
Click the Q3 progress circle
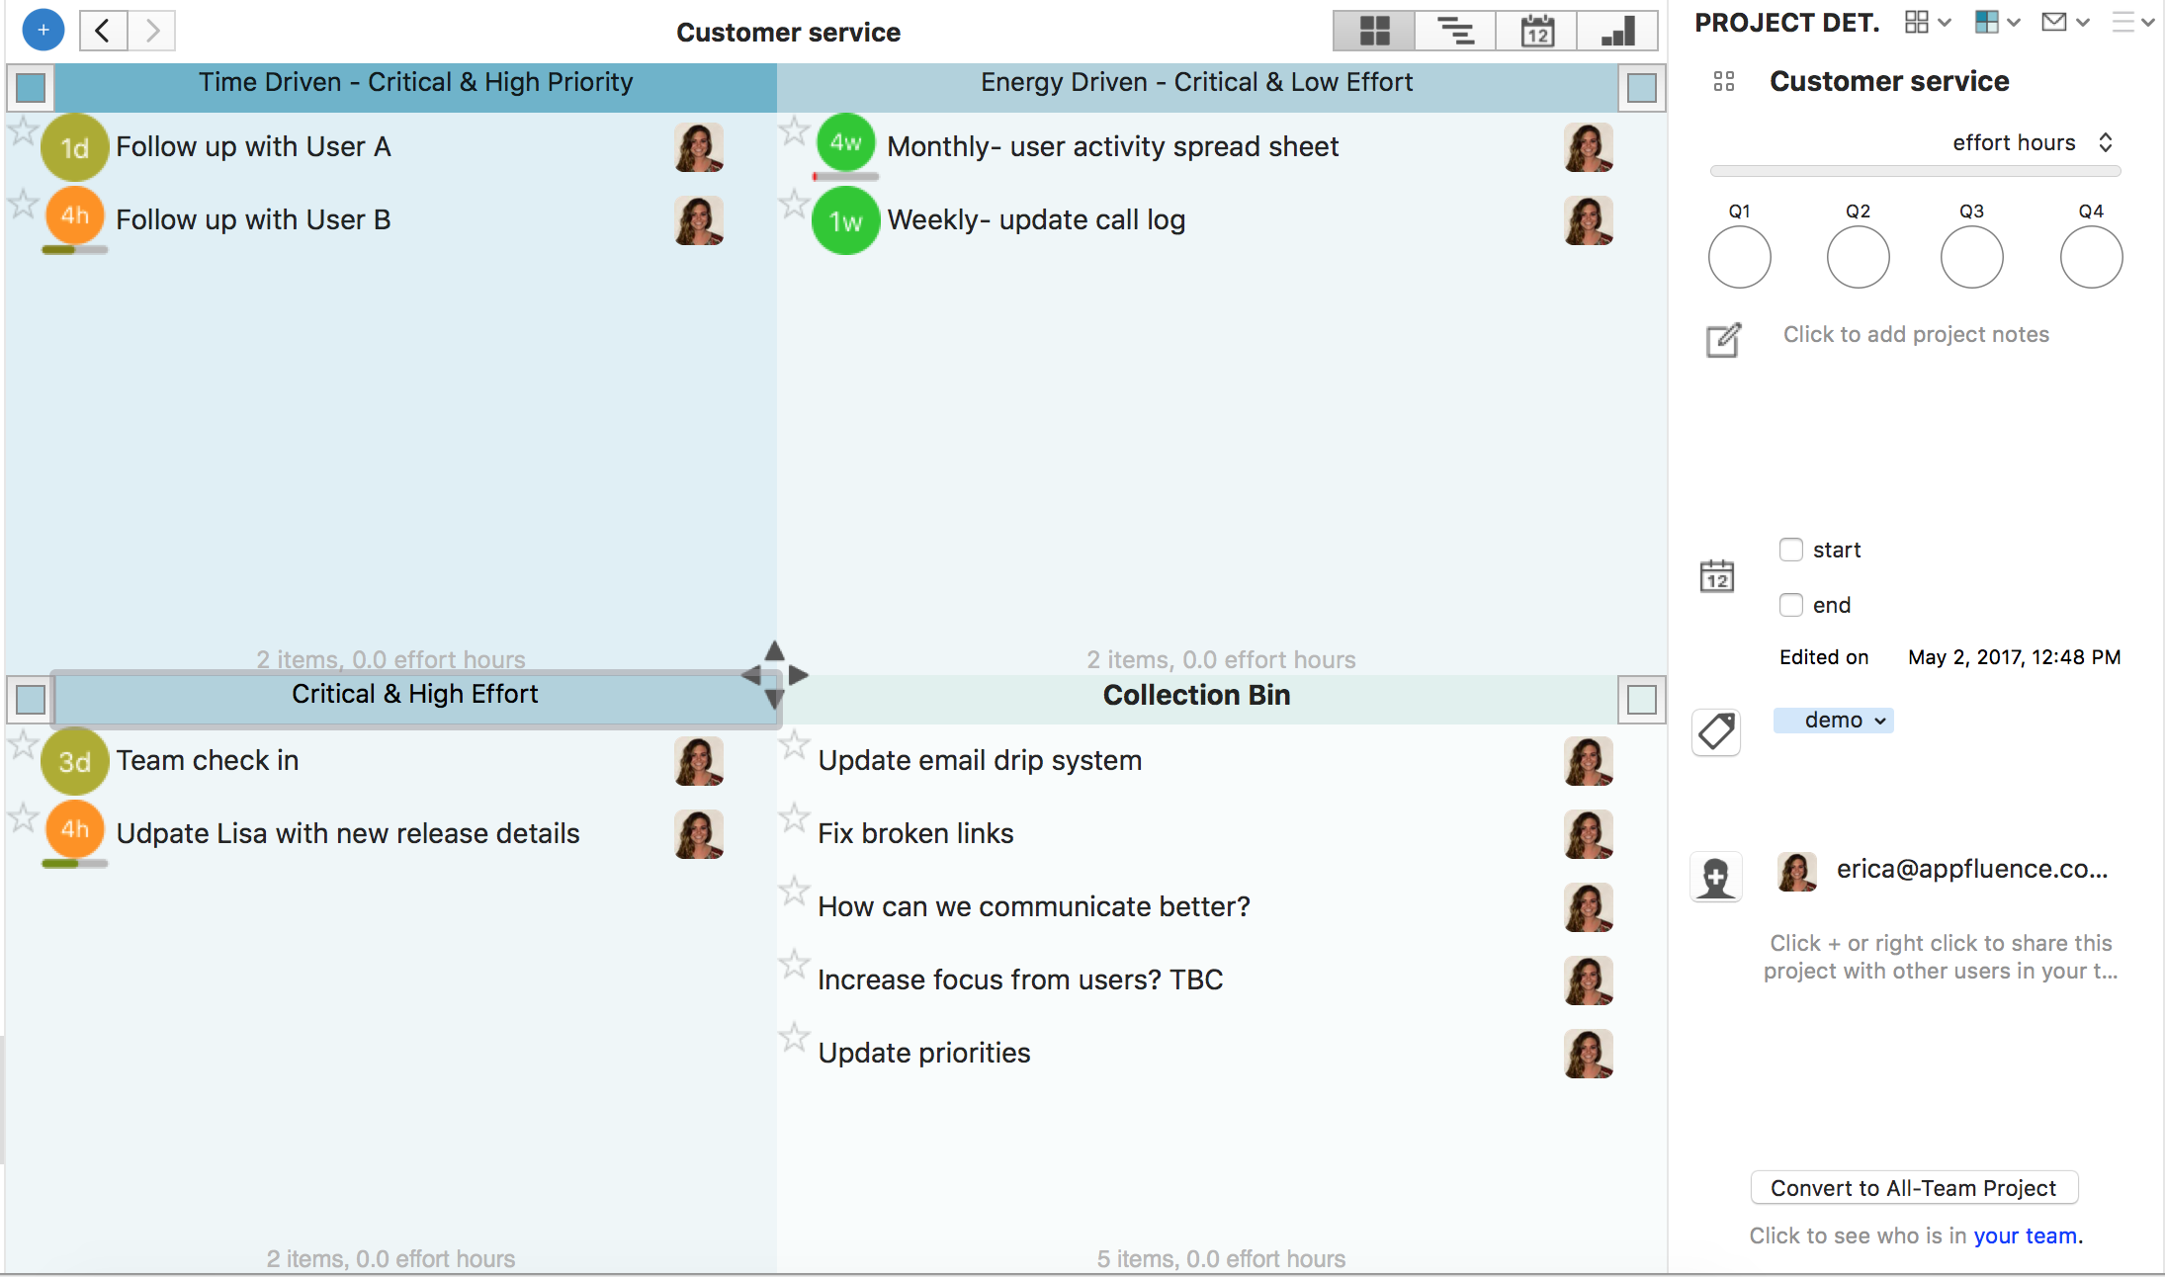tap(1971, 258)
